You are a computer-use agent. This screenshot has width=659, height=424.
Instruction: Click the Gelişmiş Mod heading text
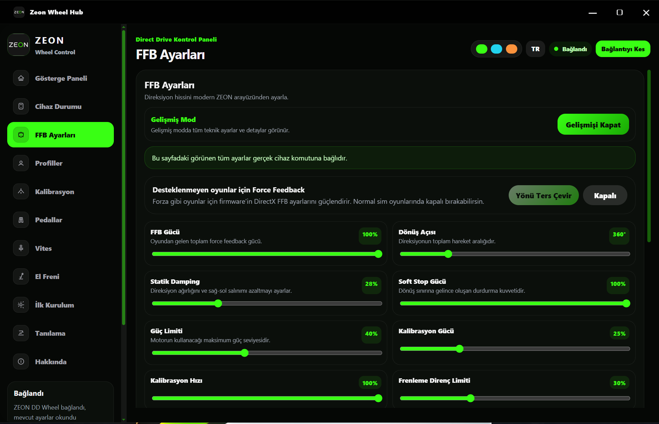pyautogui.click(x=173, y=120)
